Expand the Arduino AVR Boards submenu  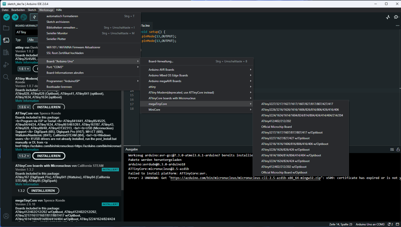[196, 70]
